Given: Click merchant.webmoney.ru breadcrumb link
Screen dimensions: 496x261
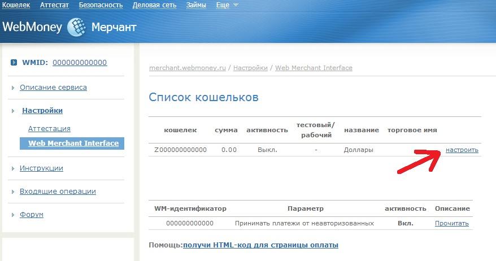Looking at the screenshot, I should click(188, 68).
